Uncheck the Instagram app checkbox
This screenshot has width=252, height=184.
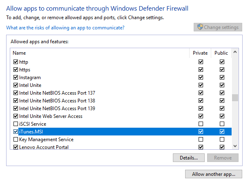tap(16, 78)
